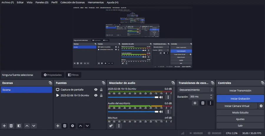Click Iniciar Transmisión button
This screenshot has width=265, height=136.
[240, 90]
